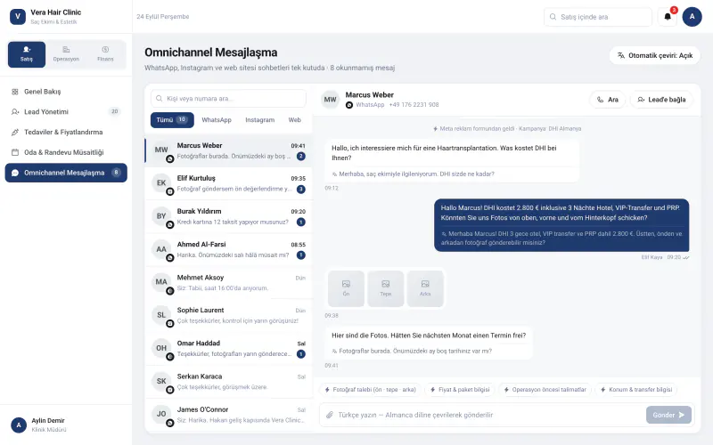The image size is (713, 445).
Task: Click the SL avatar in the conversation list
Action: [x=161, y=315]
